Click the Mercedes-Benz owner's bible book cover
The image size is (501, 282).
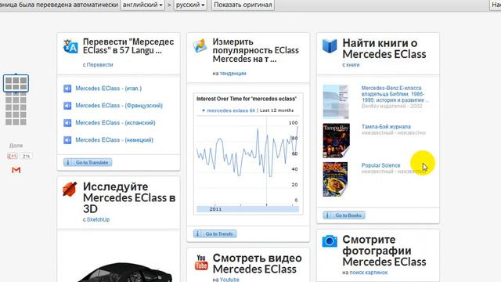pos(336,102)
